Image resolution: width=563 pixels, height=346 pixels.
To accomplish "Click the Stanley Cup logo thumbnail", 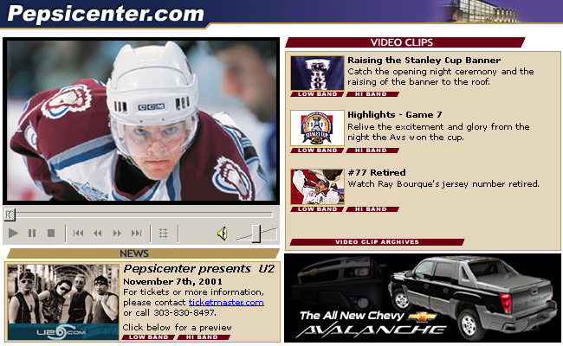I will [317, 128].
